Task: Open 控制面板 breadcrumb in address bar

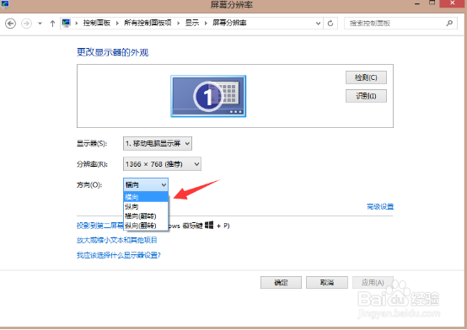Action: click(x=97, y=23)
